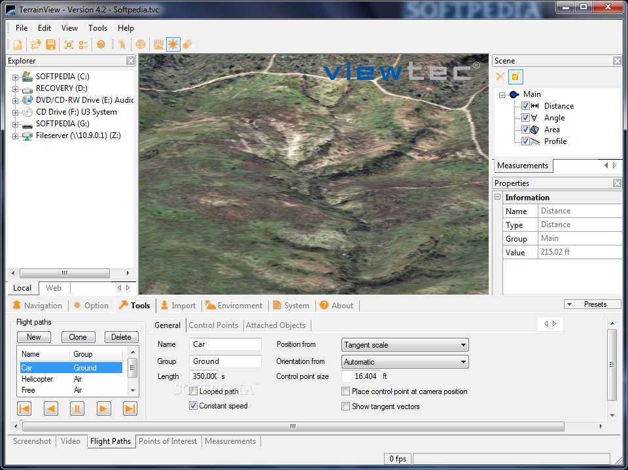Click Explorer horizontal scrollbar thumb

click(x=65, y=273)
